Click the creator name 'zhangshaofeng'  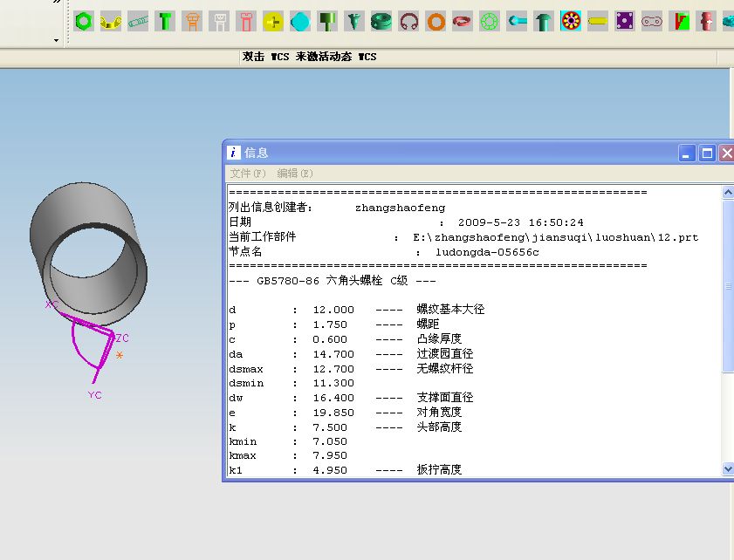[x=401, y=208]
